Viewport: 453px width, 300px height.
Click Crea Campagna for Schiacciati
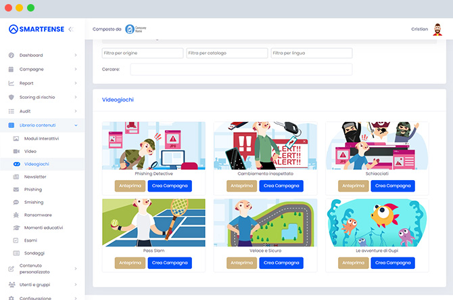click(393, 186)
